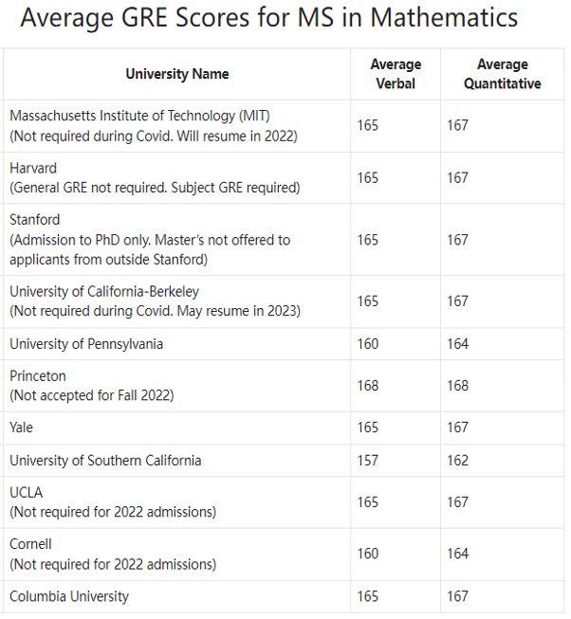This screenshot has height=619, width=571.
Task: Click the Columbia University row name
Action: click(69, 596)
